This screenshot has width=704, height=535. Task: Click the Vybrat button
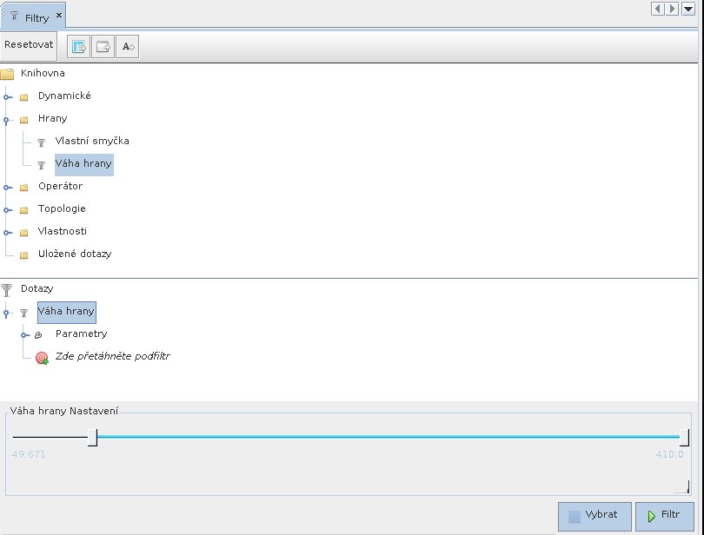[594, 516]
